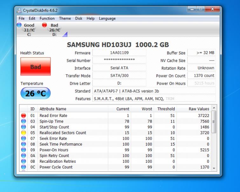This screenshot has width=240, height=192.
Task: Click the SAMSUNG HD103UJ model title
Action: (x=118, y=45)
